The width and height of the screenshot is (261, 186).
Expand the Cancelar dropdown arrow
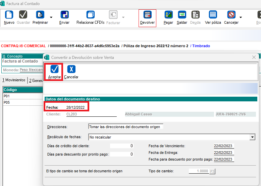point(241,17)
